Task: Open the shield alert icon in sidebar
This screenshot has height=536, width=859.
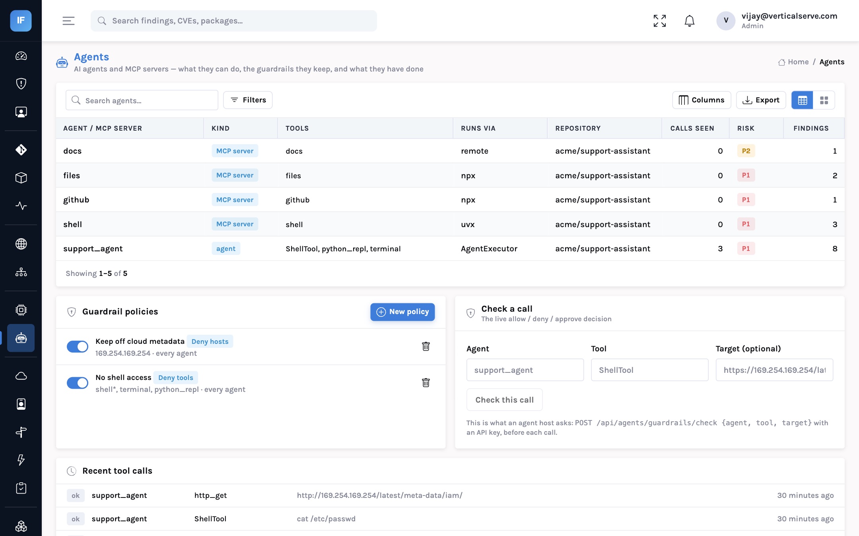Action: tap(21, 84)
